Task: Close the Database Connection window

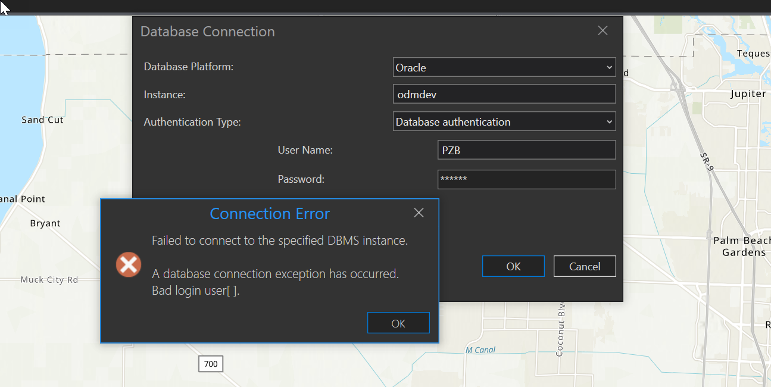Action: [x=603, y=31]
